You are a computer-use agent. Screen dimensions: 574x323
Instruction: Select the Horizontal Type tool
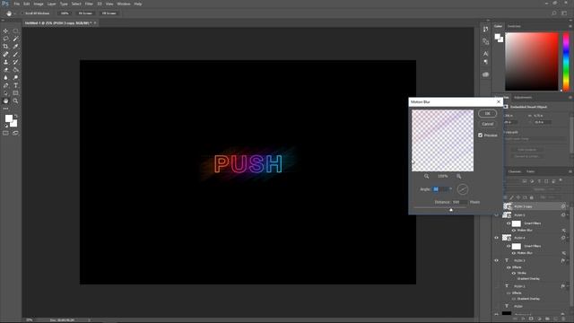[x=15, y=85]
